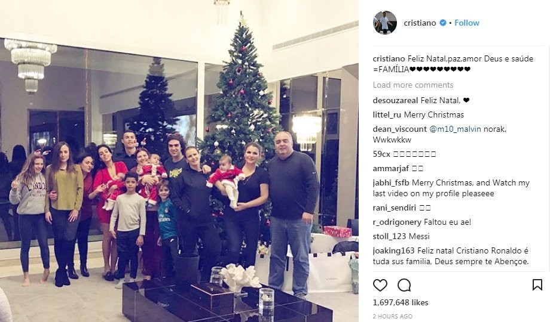Expand Load more comments

pos(413,85)
